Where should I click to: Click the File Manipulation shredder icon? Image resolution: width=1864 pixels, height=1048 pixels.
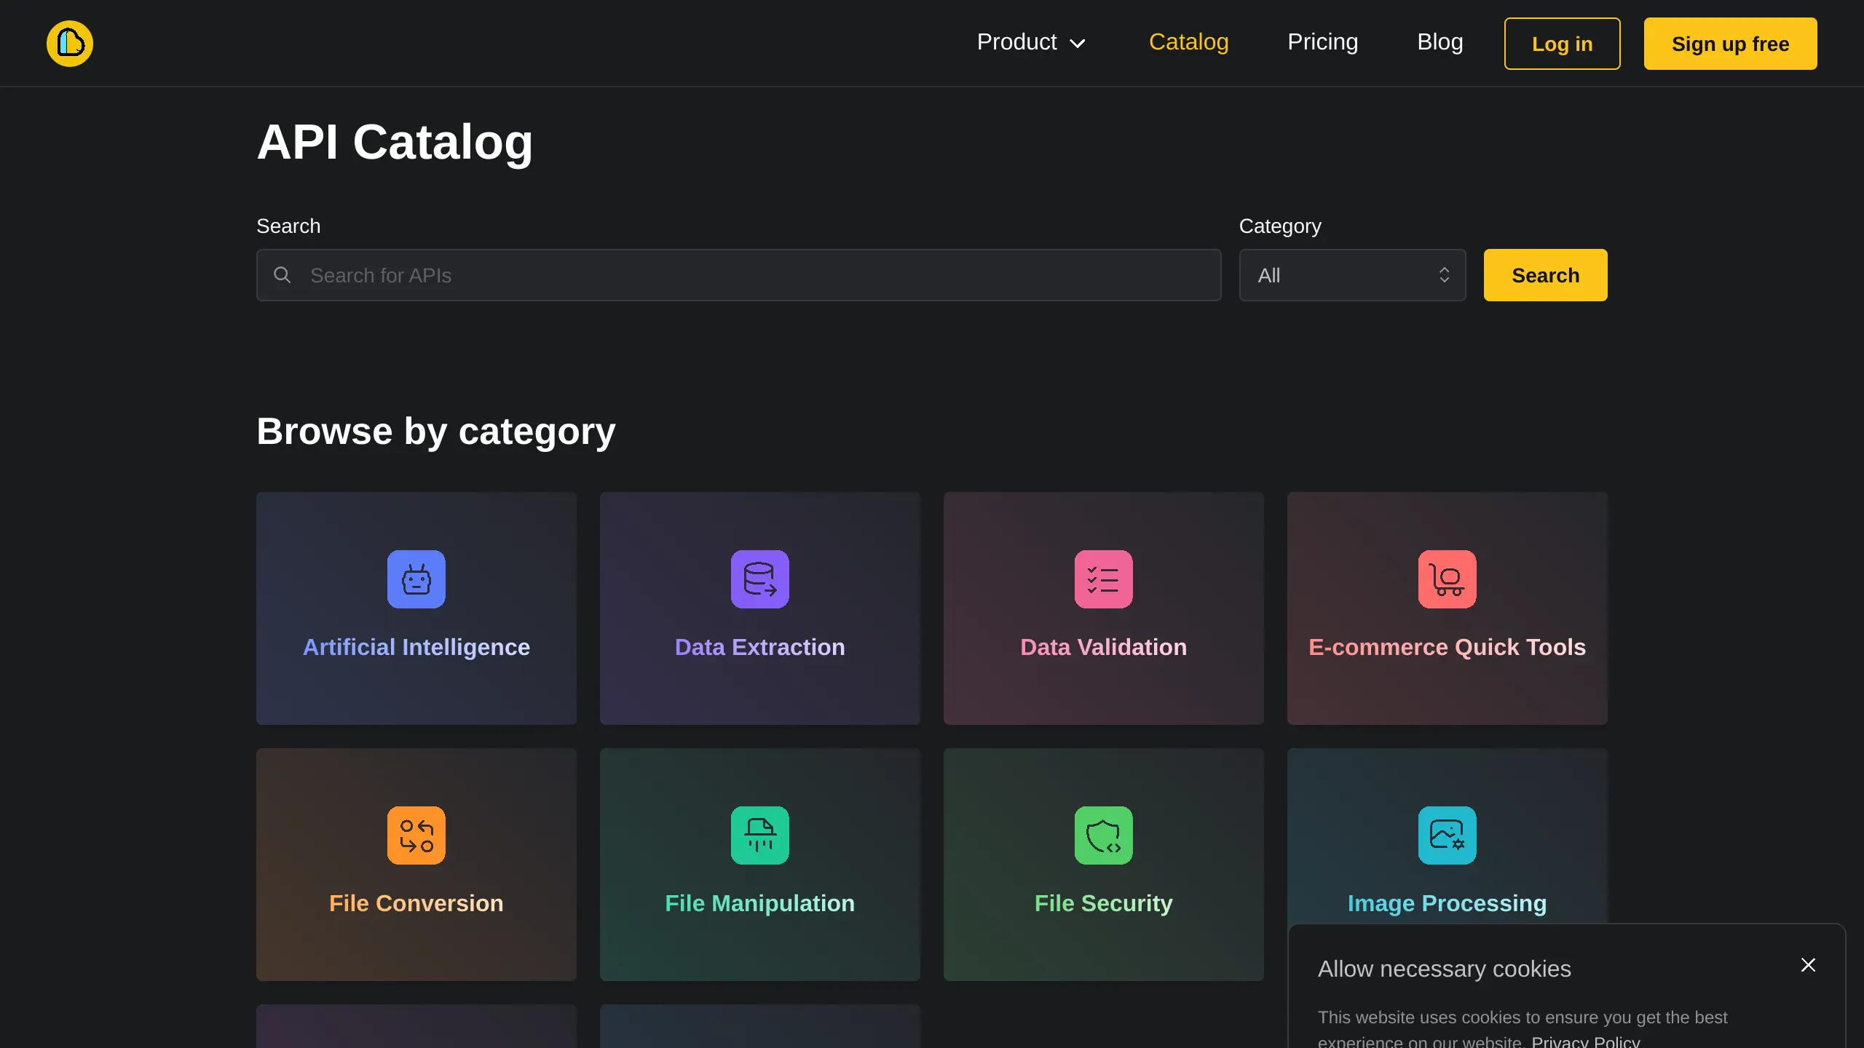[760, 835]
